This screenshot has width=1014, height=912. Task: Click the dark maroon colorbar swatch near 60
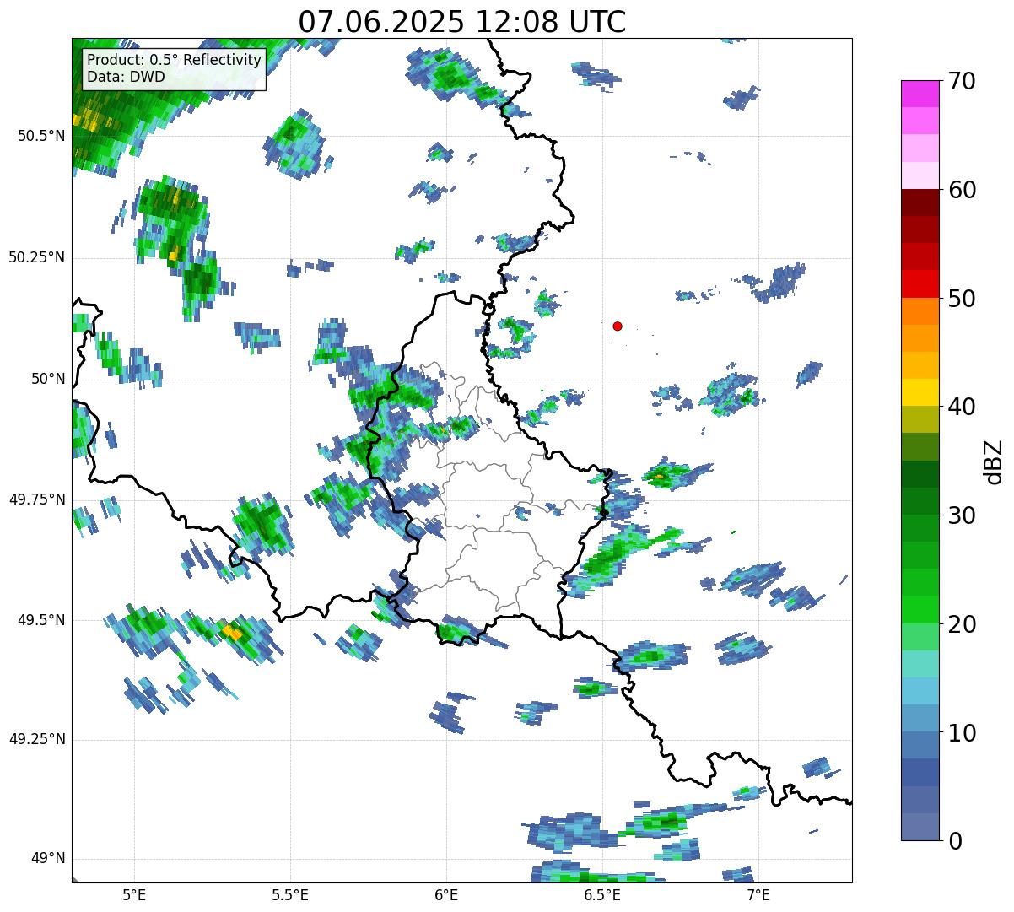pyautogui.click(x=919, y=202)
